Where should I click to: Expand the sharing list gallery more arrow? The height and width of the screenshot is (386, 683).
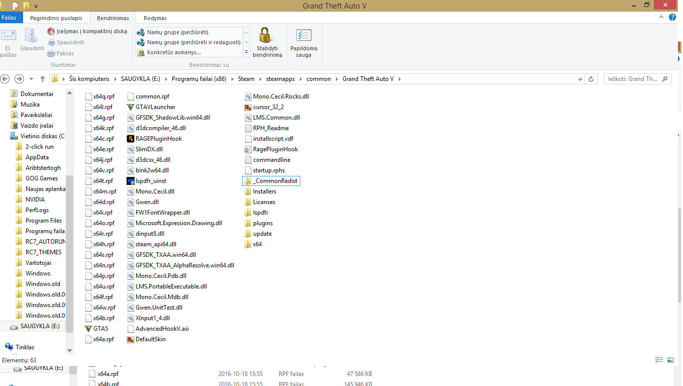[246, 52]
